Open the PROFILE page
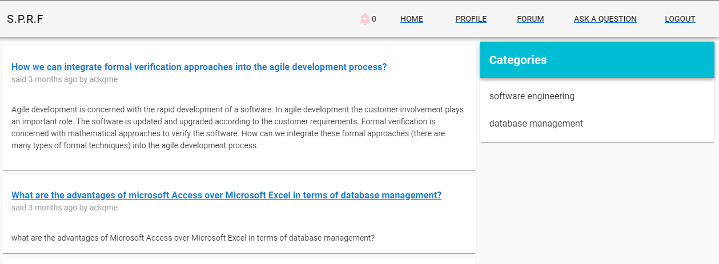The width and height of the screenshot is (719, 264). click(x=471, y=19)
